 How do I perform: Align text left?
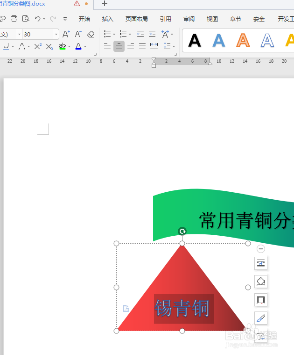point(107,46)
